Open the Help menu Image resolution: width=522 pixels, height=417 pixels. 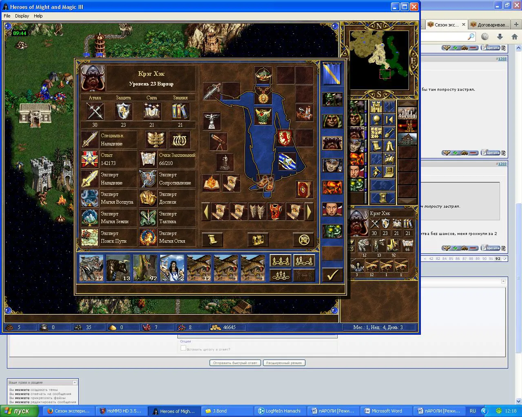[38, 16]
